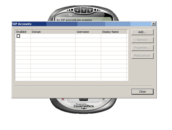172x130 pixels.
Task: Click the partially hidden CLEAR key
Action: coord(84,99)
